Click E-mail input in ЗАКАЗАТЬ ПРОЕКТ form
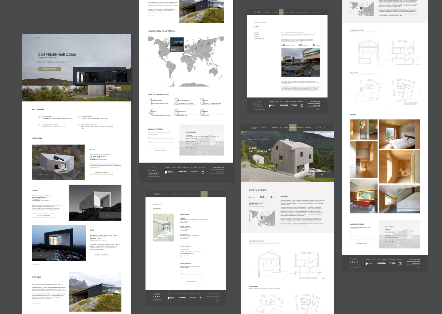 click(161, 145)
